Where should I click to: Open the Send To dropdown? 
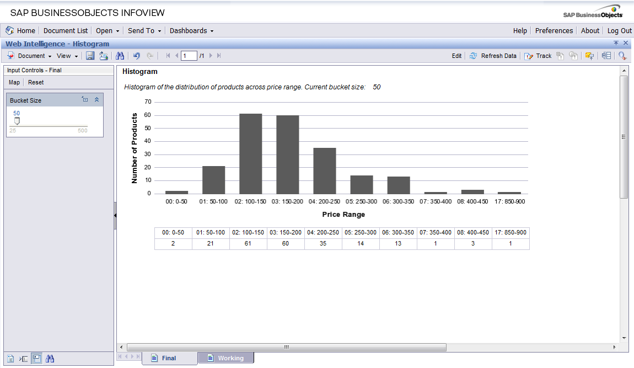[x=143, y=30]
